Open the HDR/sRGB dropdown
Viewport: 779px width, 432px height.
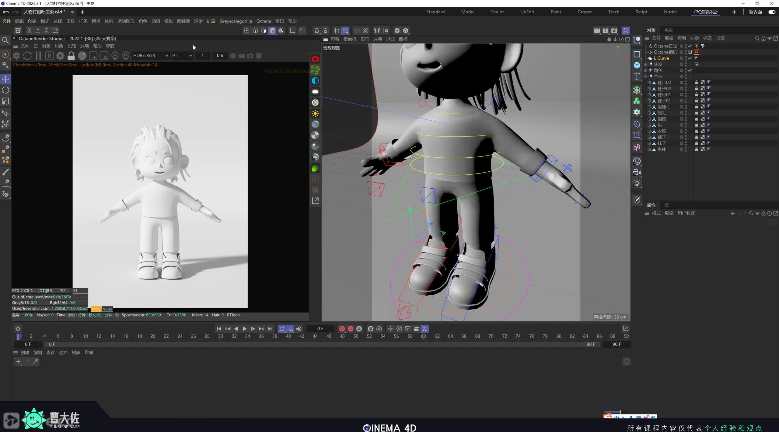(x=151, y=56)
